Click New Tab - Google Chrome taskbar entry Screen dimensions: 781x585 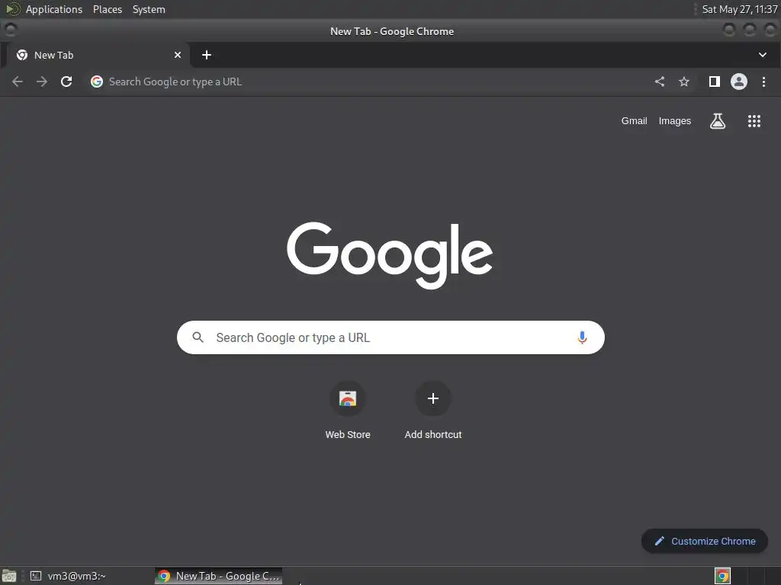coord(219,576)
